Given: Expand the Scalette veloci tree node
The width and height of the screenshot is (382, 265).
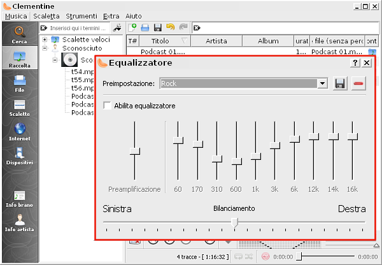Looking at the screenshot, I should (x=45, y=39).
